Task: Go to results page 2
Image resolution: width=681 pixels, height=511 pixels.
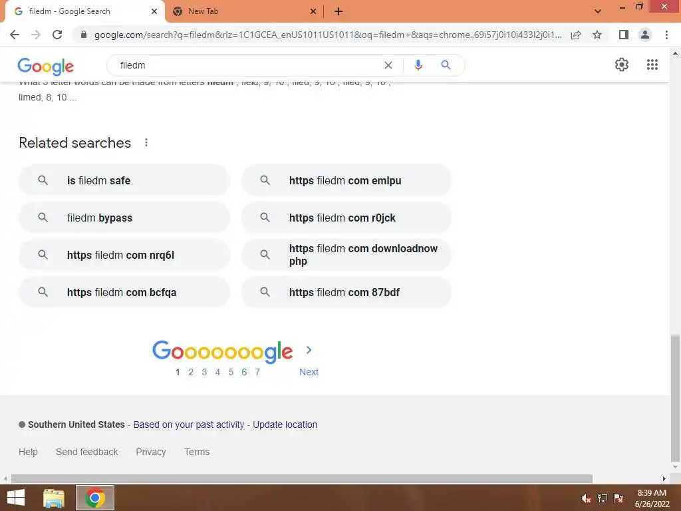Action: [191, 372]
